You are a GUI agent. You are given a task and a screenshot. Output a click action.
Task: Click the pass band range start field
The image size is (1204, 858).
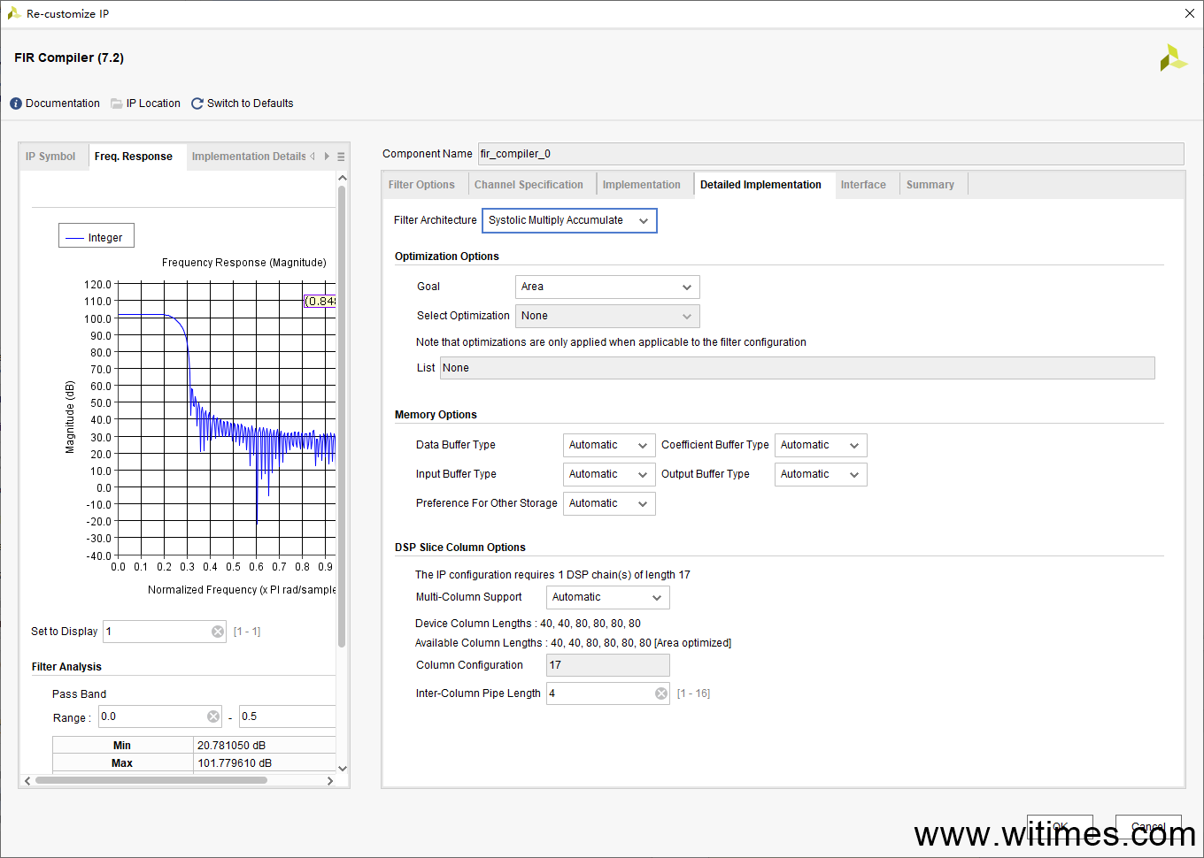click(x=159, y=716)
